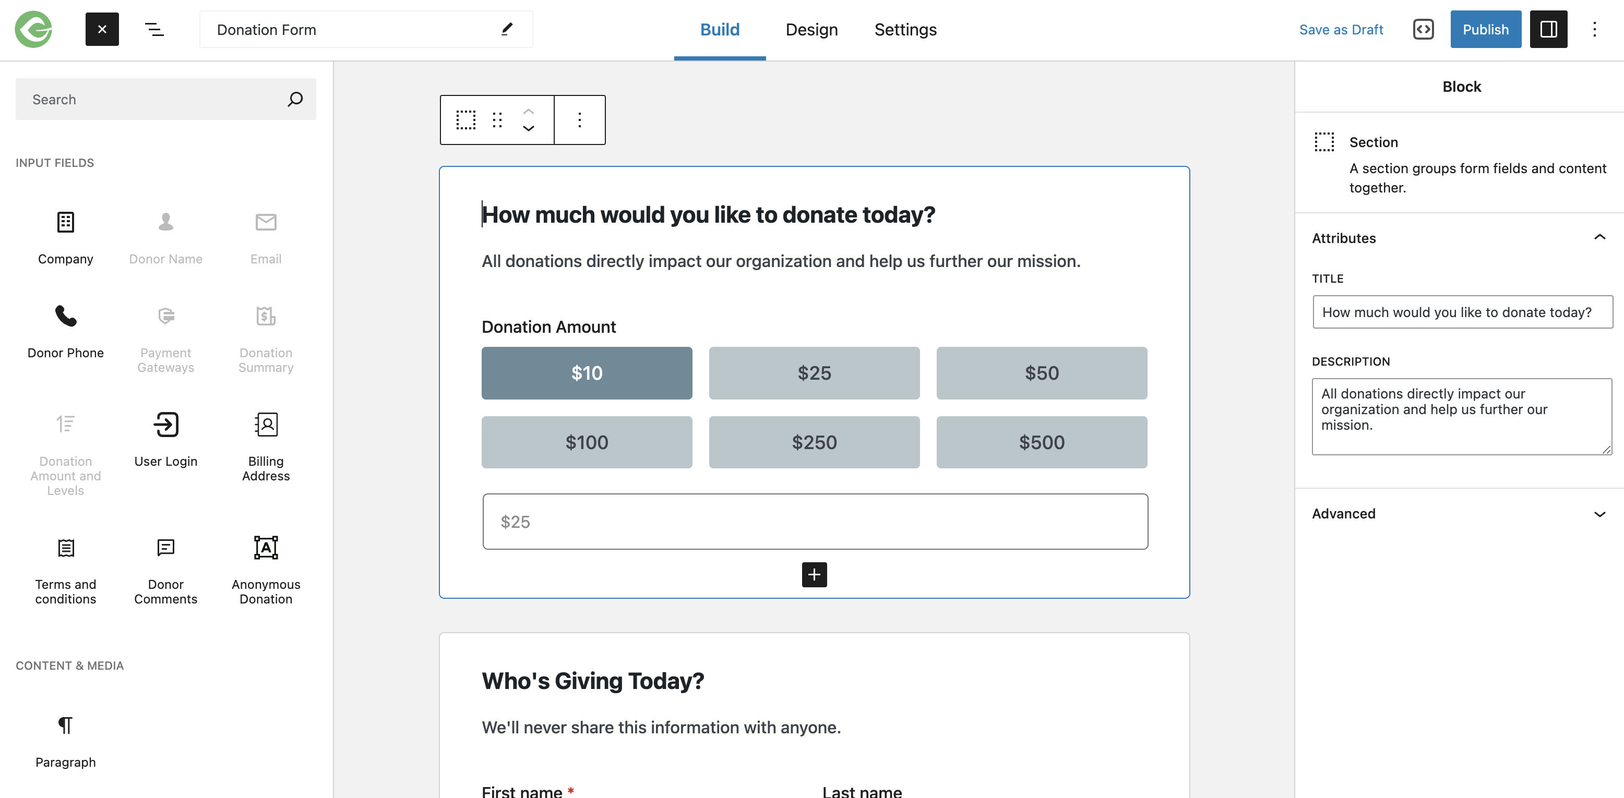Publish the donation form
This screenshot has height=798, width=1624.
(1485, 29)
